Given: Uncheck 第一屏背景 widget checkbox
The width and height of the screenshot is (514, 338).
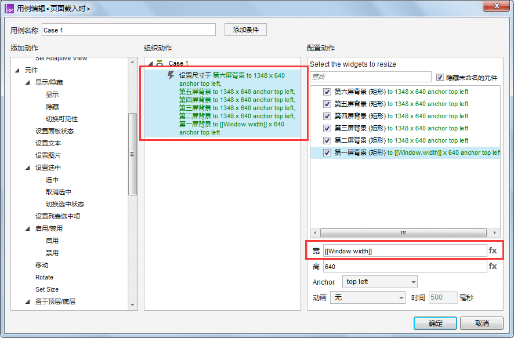Looking at the screenshot, I should pyautogui.click(x=327, y=152).
